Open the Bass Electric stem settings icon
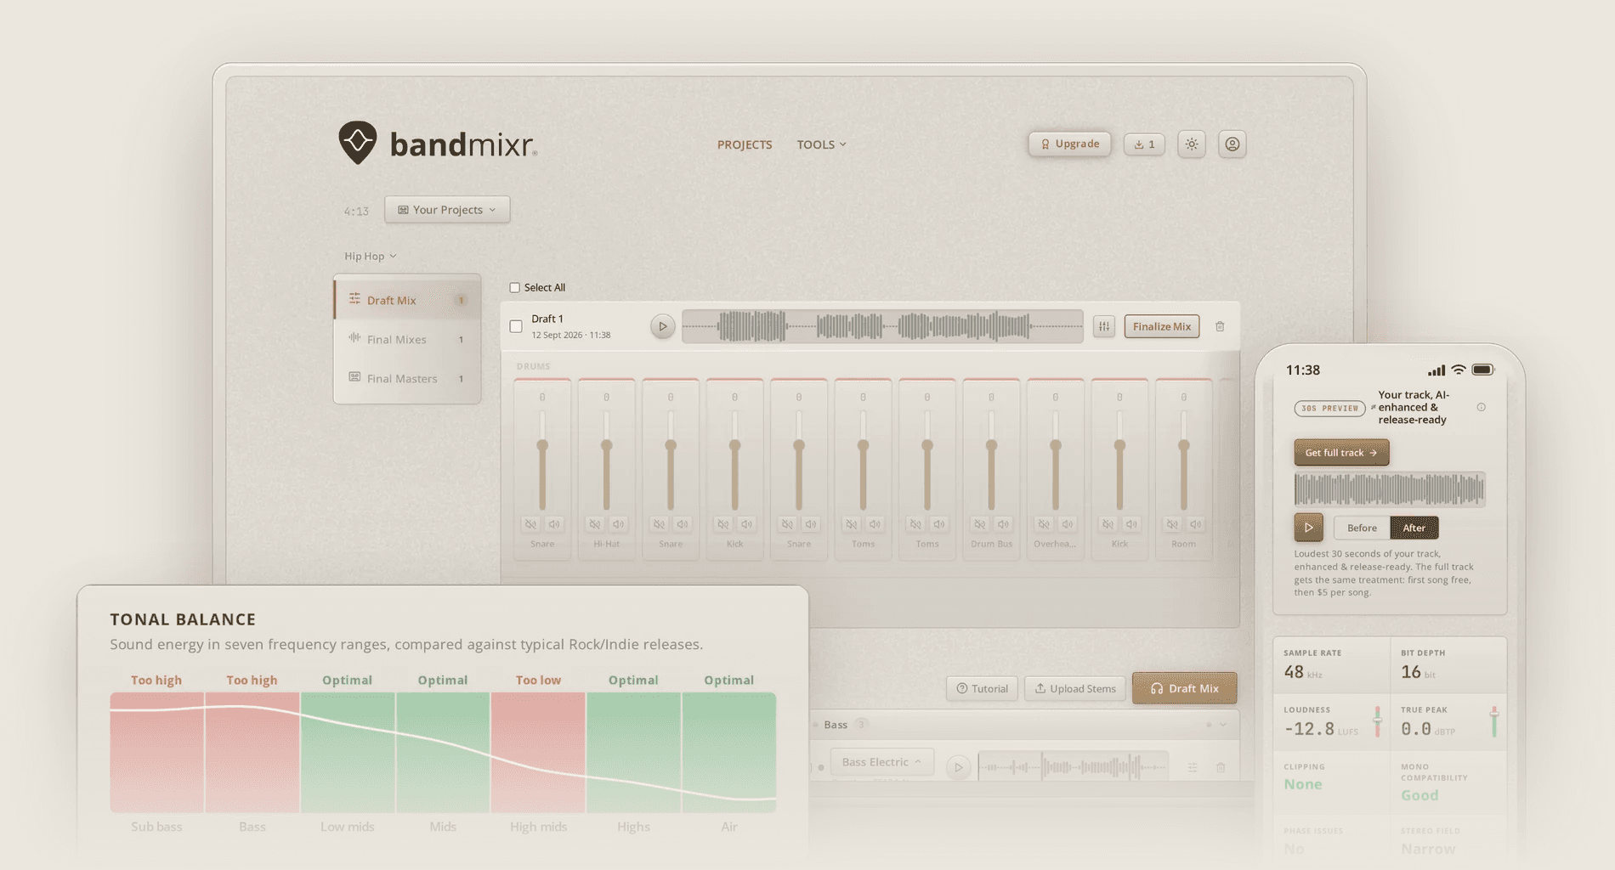This screenshot has height=870, width=1615. pyautogui.click(x=1193, y=767)
